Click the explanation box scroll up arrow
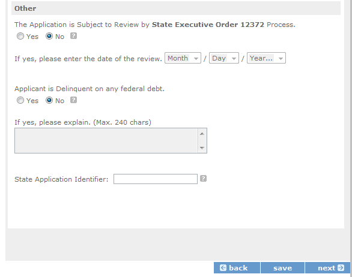This screenshot has width=352, height=277. [x=202, y=134]
